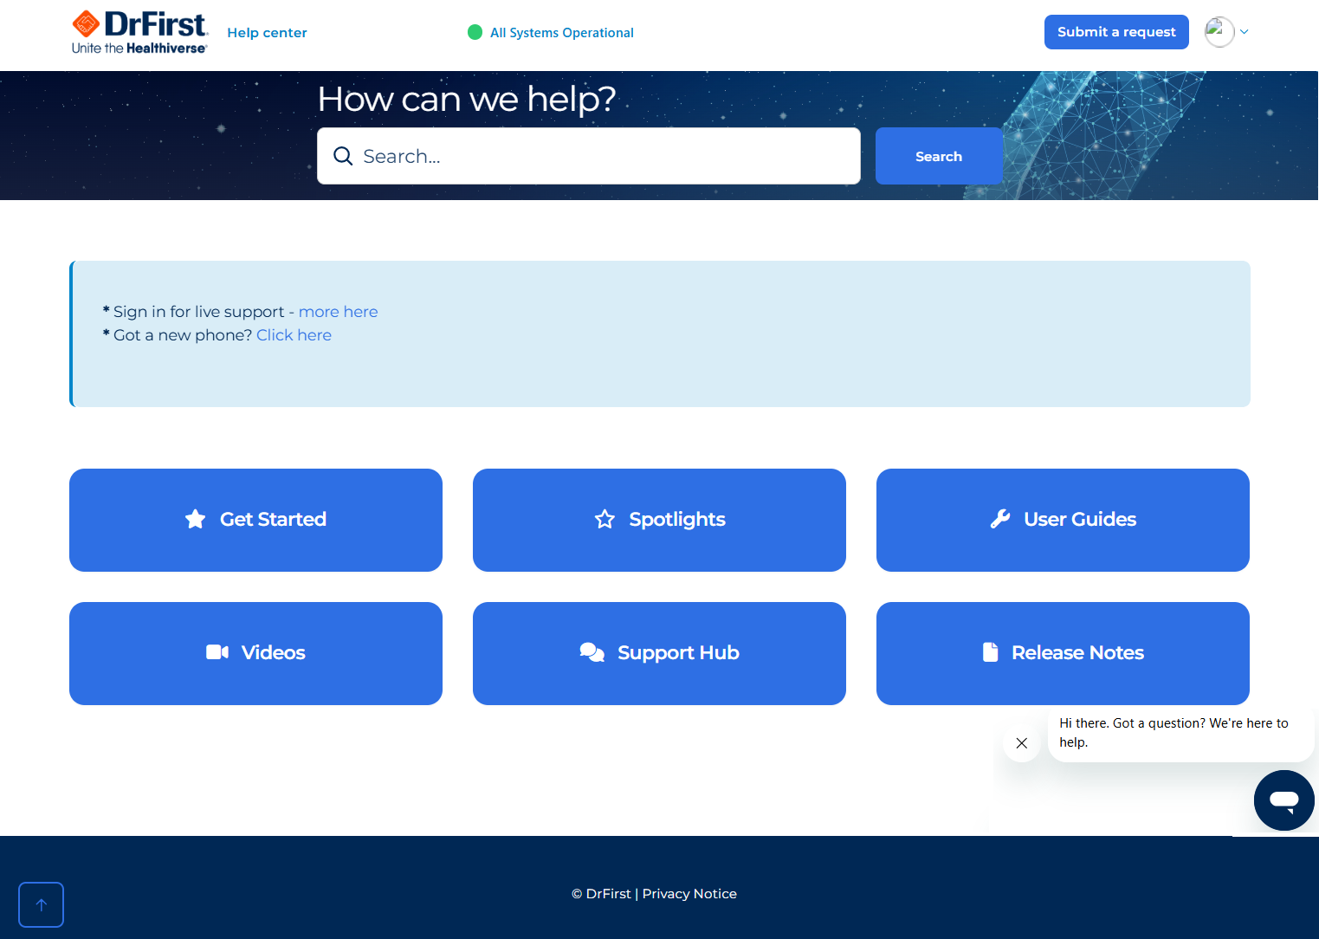Expand the profile dropdown chevron
Image resolution: width=1319 pixels, height=939 pixels.
1245,32
